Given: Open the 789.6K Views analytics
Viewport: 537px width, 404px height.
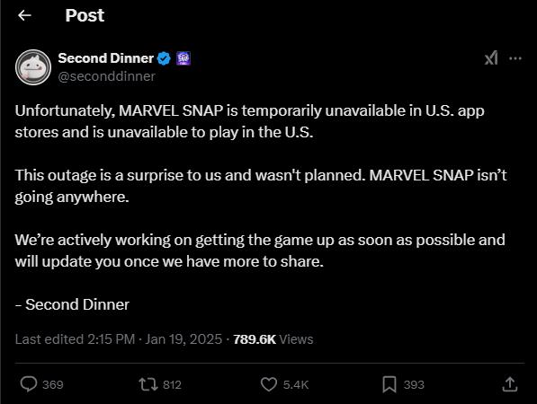Looking at the screenshot, I should click(273, 339).
